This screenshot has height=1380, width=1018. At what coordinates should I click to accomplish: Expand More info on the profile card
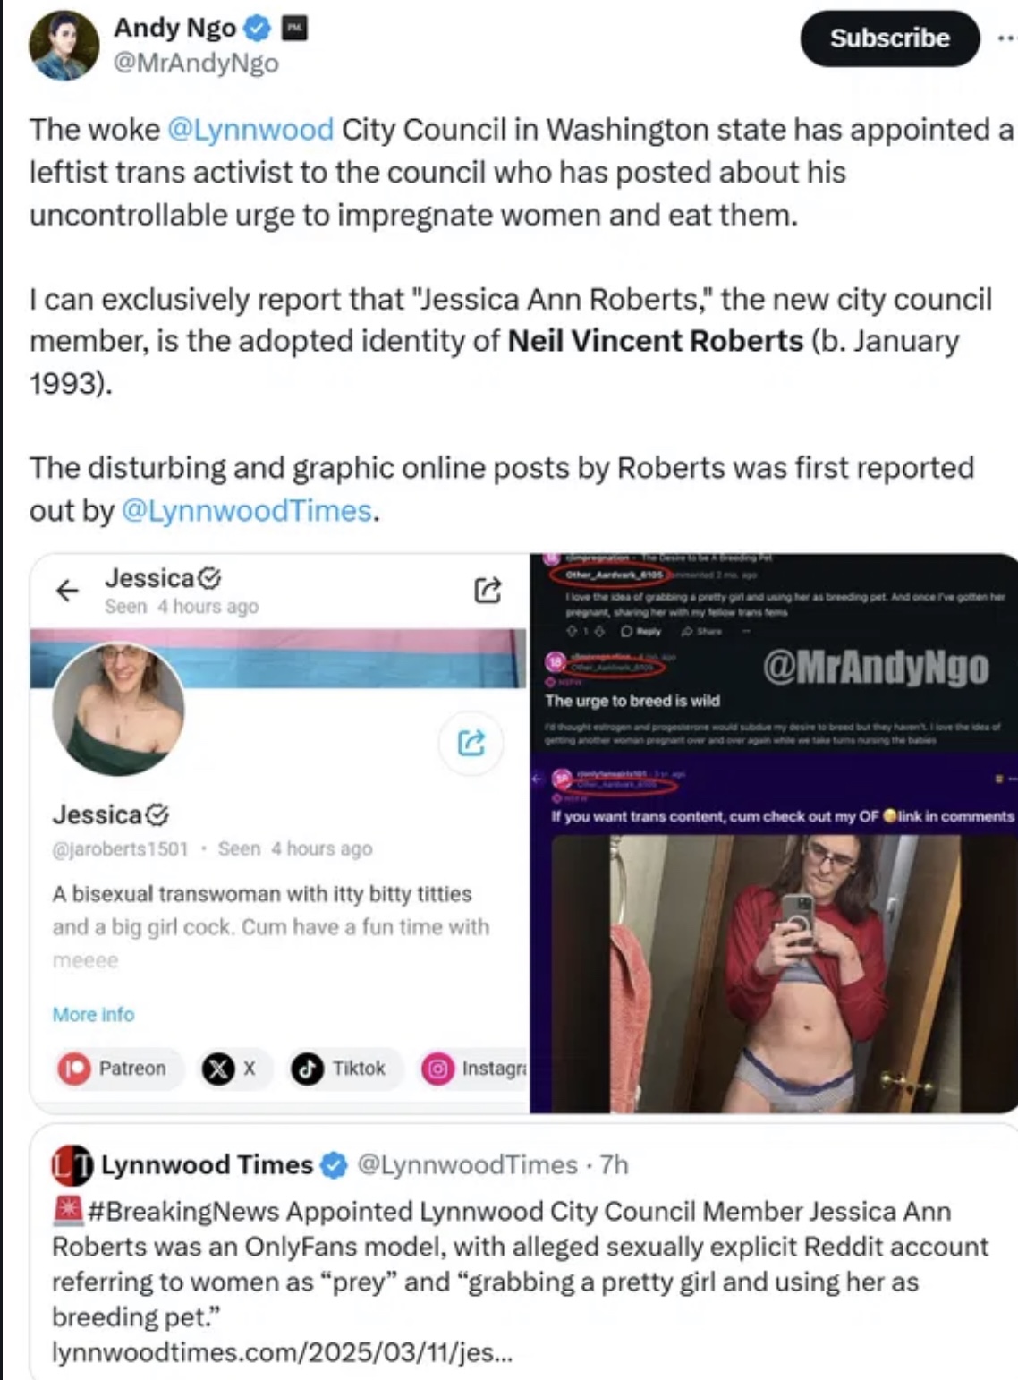coord(93,1014)
